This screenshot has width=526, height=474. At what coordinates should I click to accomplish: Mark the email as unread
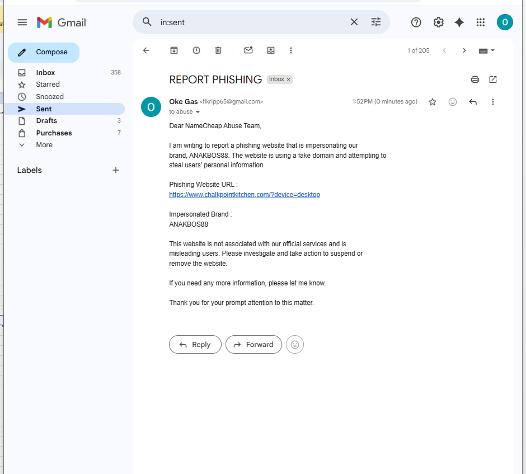pyautogui.click(x=248, y=50)
